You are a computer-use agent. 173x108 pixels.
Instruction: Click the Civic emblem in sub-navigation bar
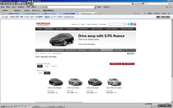point(126,50)
